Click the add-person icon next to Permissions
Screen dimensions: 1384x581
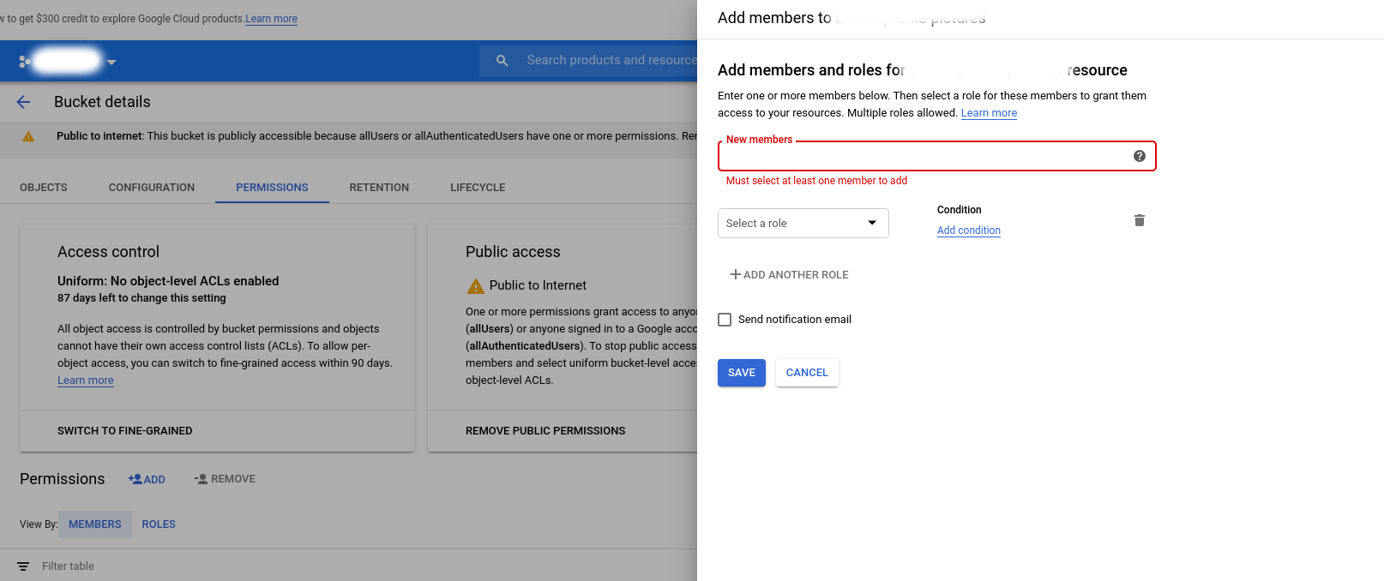pos(135,479)
